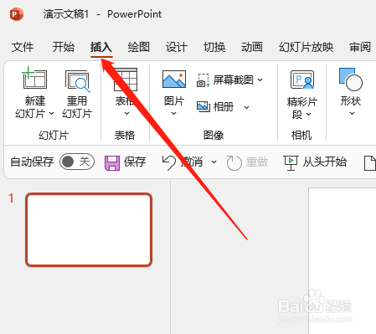This screenshot has height=334, width=376.
Task: Switch to the 绘图 (Draw) tab
Action: pos(139,47)
